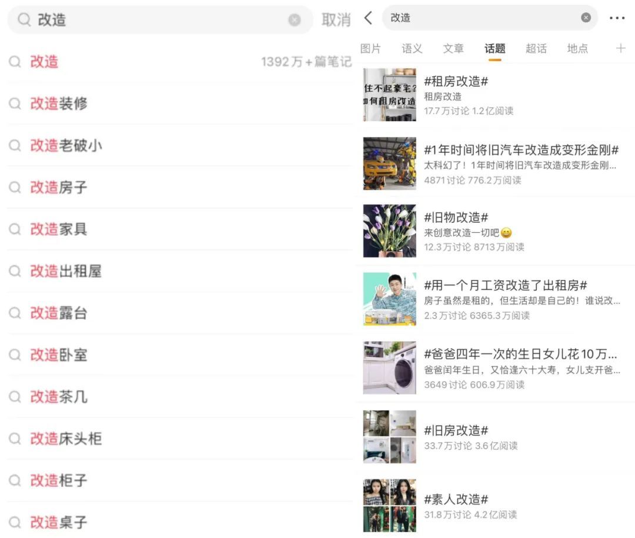The image size is (635, 538).
Task: Open the #租房改造# topic
Action: [456, 82]
